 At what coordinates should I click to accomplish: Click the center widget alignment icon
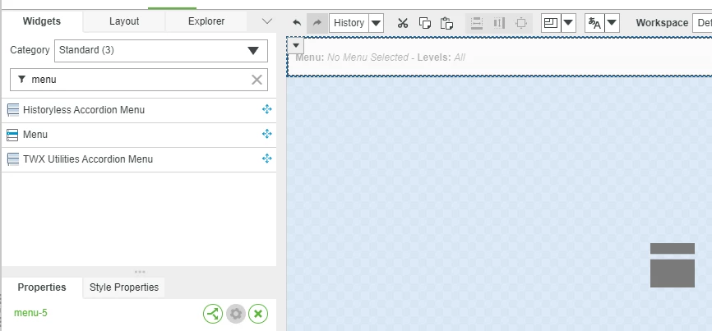(521, 23)
